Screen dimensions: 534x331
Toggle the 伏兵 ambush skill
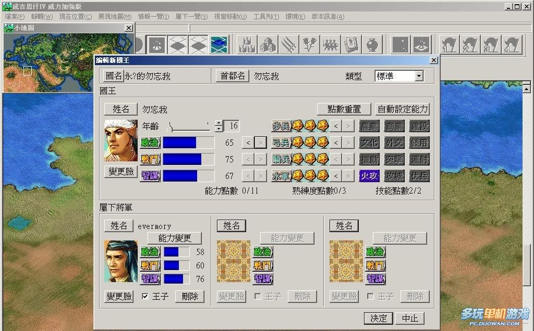pos(419,176)
